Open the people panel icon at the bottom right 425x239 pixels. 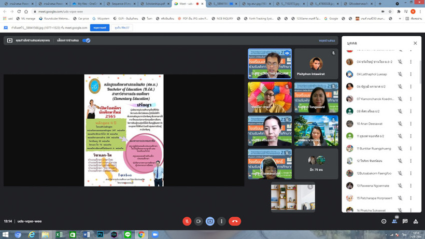(x=394, y=221)
